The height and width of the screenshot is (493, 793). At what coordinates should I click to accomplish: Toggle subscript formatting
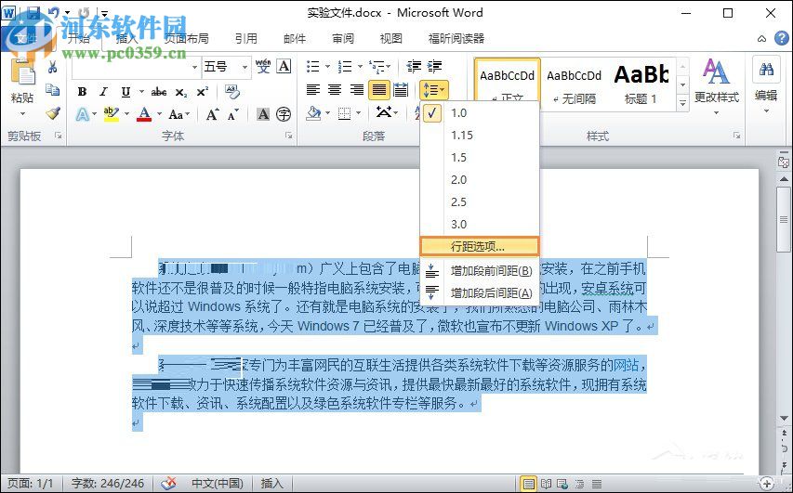[181, 92]
